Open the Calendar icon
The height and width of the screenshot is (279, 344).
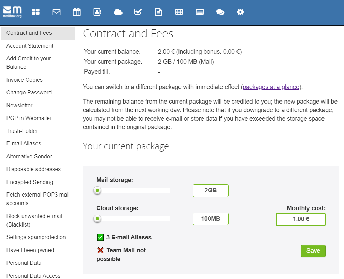(77, 12)
